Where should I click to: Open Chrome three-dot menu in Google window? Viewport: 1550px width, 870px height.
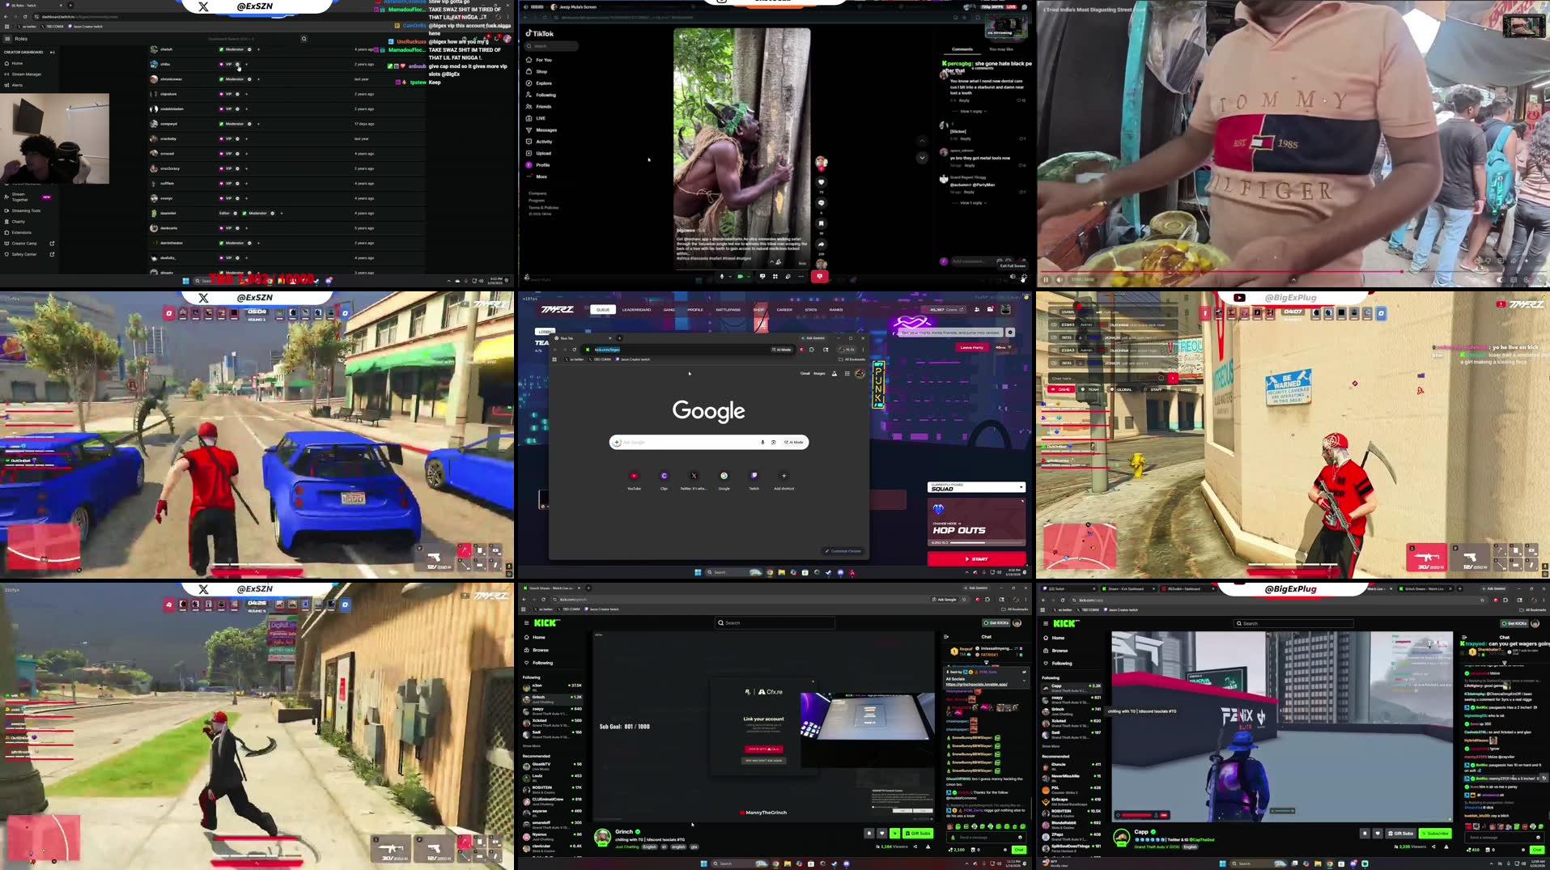(x=863, y=350)
